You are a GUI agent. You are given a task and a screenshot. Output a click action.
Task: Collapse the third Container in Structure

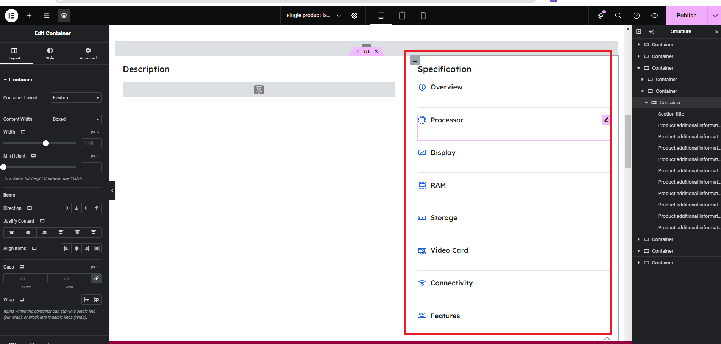639,68
